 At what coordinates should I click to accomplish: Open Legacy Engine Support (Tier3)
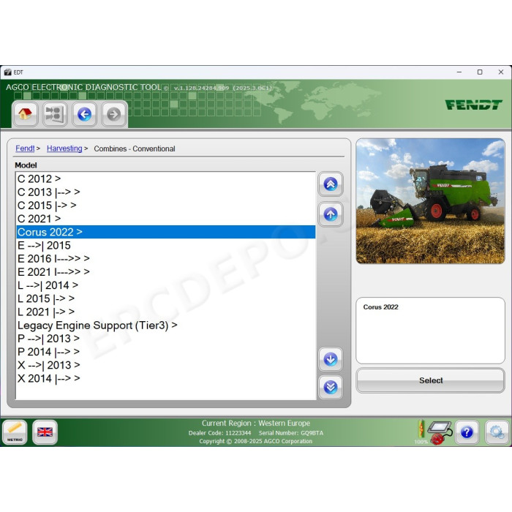coord(166,325)
